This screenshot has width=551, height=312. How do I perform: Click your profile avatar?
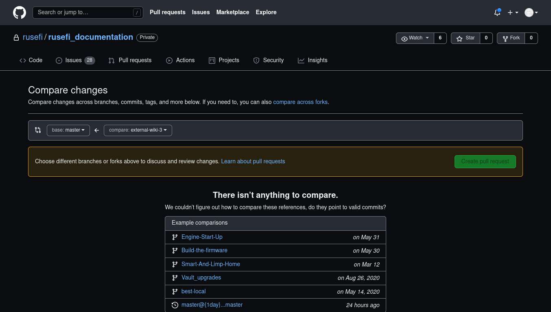[x=529, y=13]
